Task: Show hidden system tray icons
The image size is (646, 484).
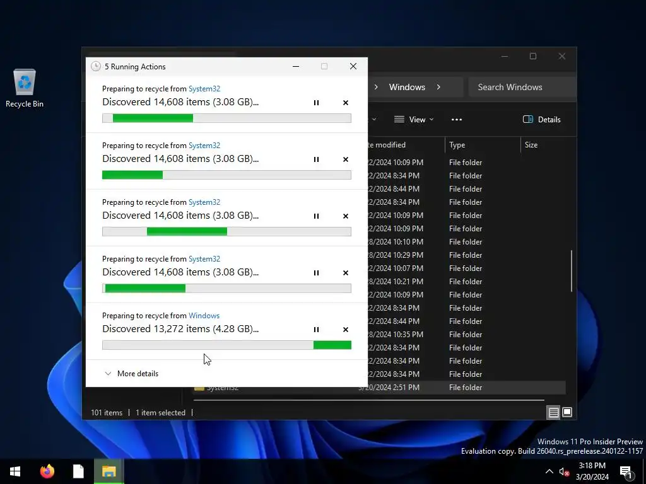Action: coord(549,471)
